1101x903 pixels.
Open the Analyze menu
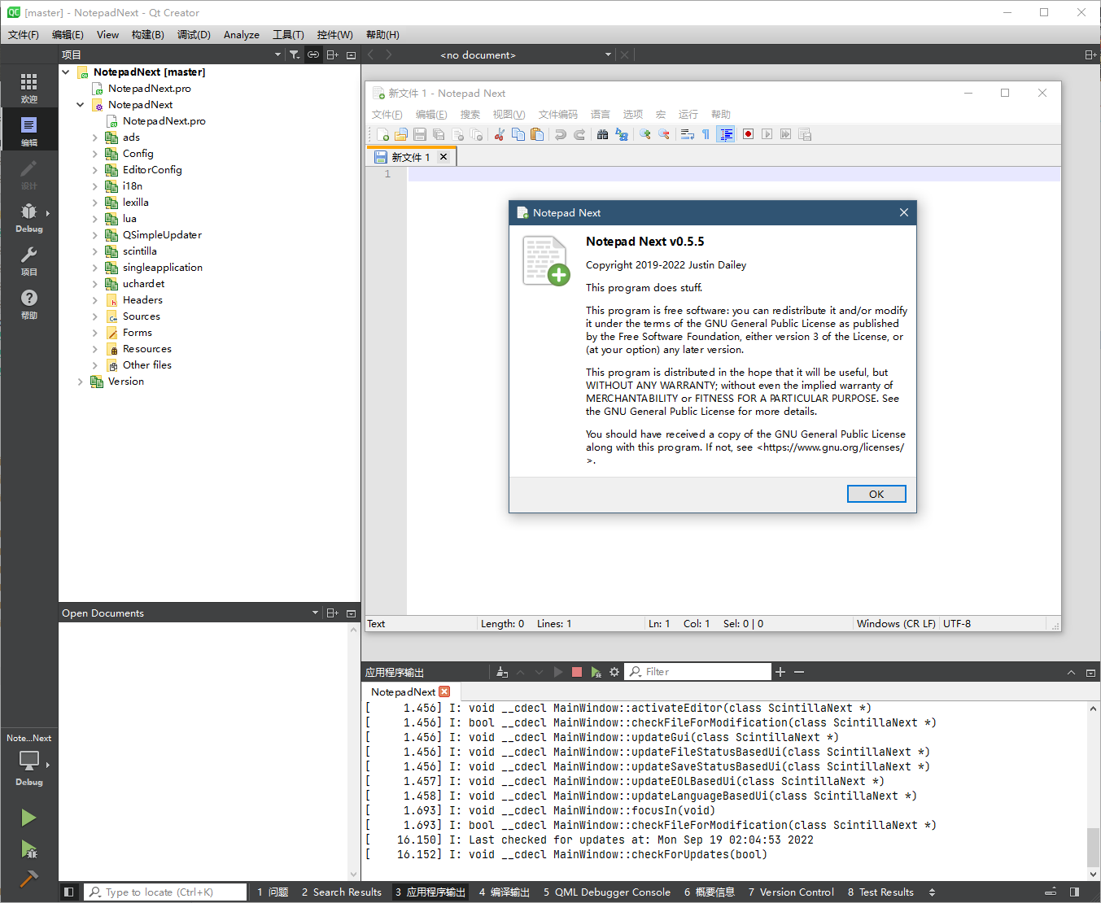242,34
